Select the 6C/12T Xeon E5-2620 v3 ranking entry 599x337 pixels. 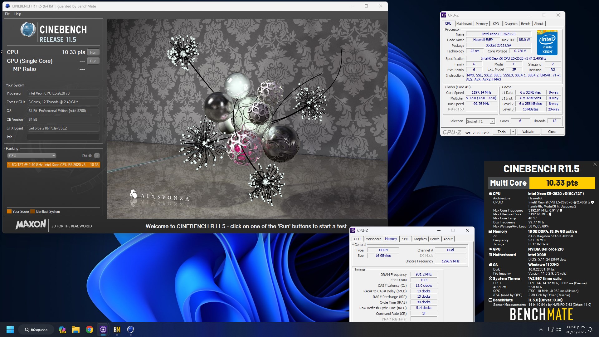(x=53, y=165)
